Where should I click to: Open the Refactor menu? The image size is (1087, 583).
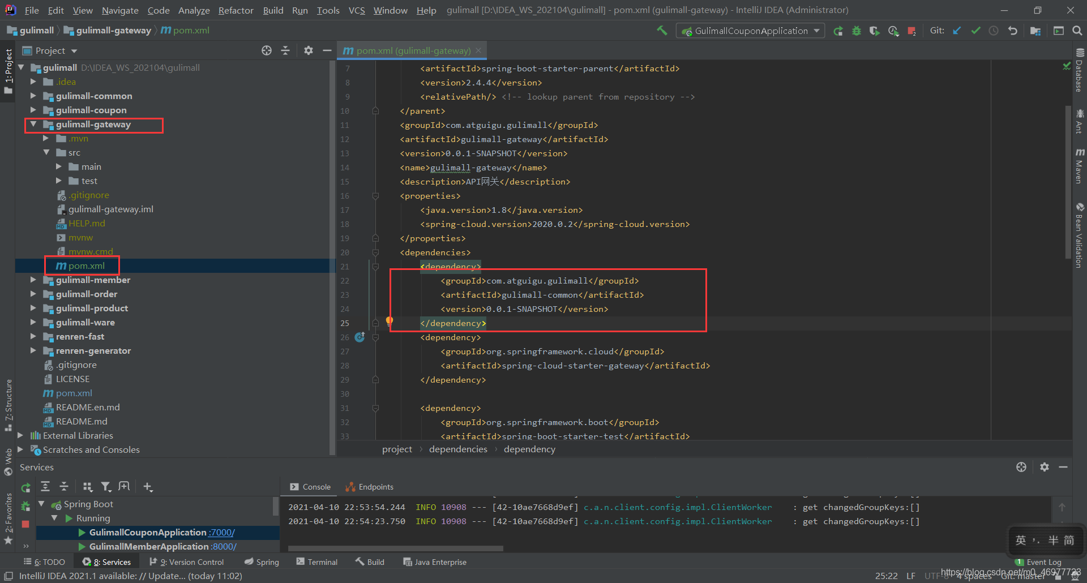point(236,10)
